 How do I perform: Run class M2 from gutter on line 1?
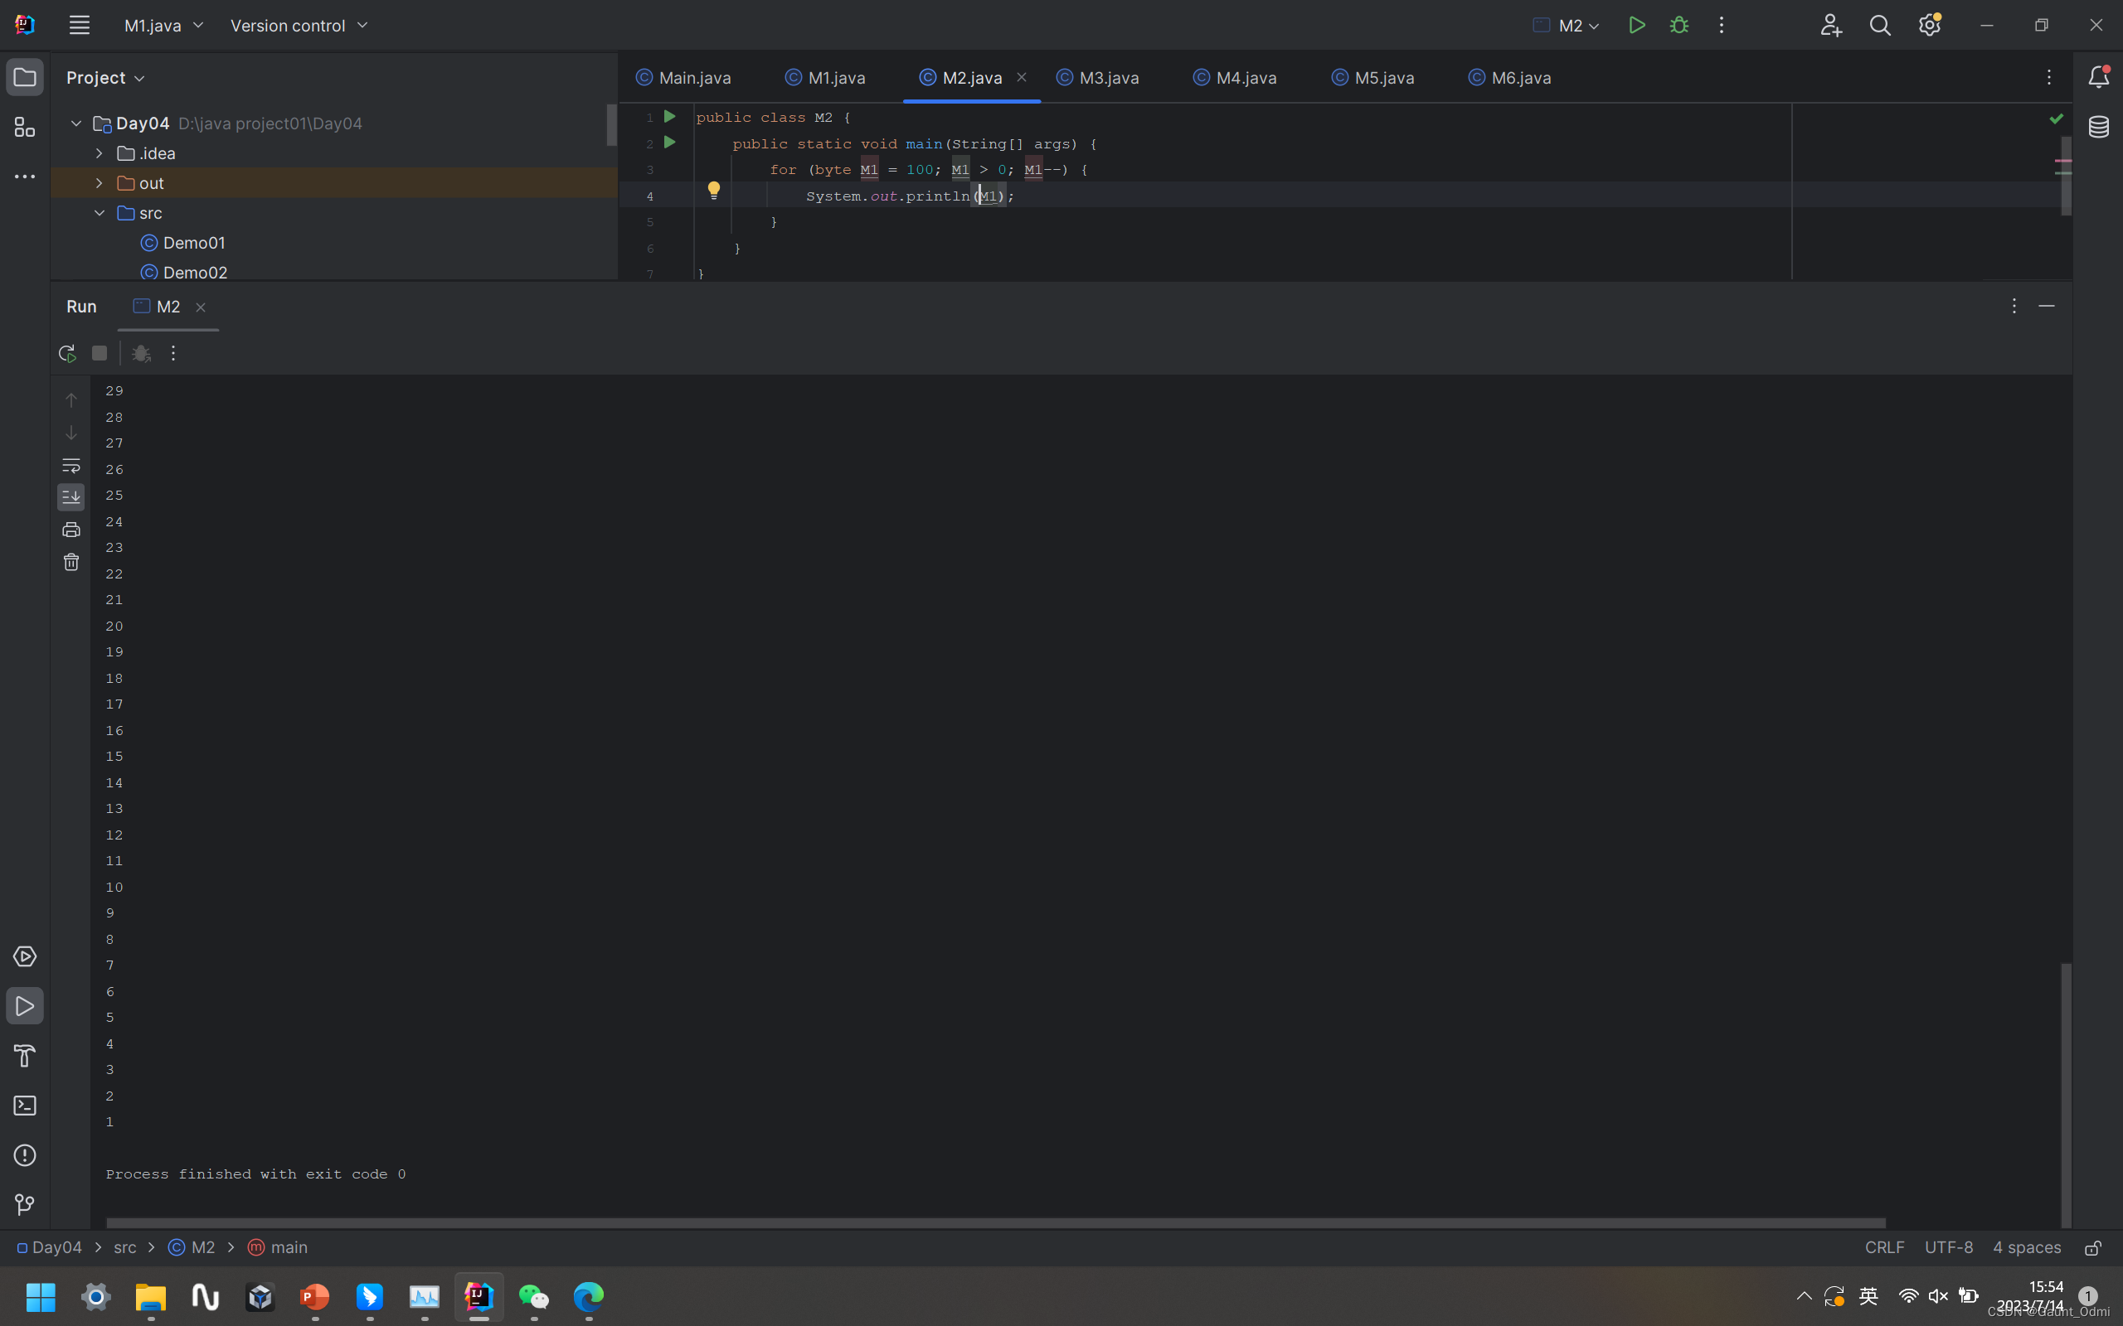(x=670, y=117)
